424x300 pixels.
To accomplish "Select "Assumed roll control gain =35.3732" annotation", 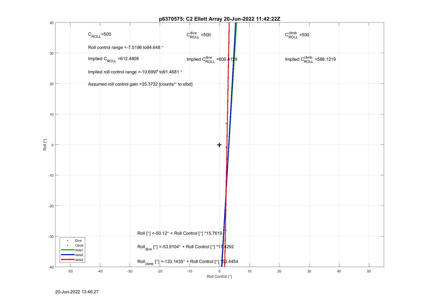I will (x=140, y=84).
